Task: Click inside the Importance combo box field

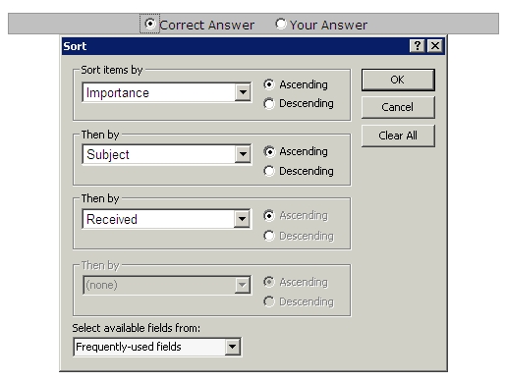Action: tap(159, 92)
